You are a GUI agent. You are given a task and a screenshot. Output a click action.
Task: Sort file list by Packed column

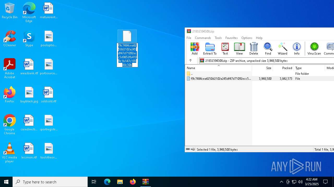[283, 68]
